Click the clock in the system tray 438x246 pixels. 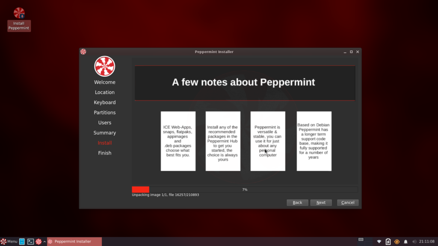[x=426, y=241]
